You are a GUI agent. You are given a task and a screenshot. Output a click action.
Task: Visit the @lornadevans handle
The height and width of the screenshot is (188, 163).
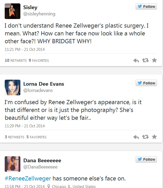pos(38,90)
